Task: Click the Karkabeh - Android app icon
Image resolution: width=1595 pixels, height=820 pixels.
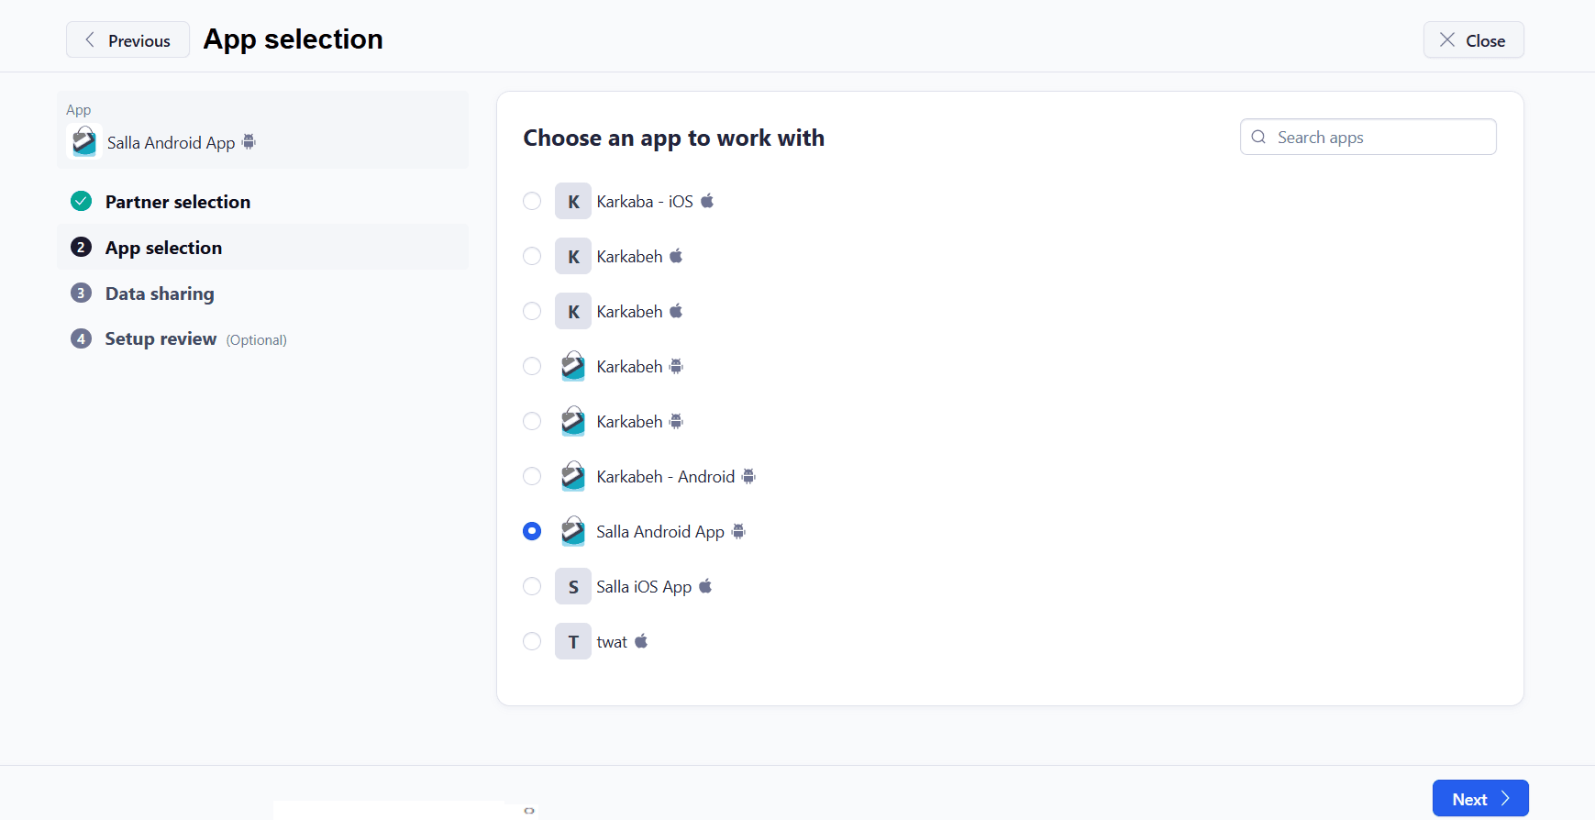Action: [572, 477]
